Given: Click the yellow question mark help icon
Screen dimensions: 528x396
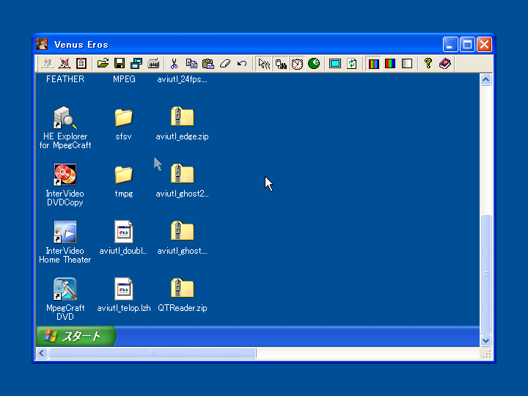Looking at the screenshot, I should pos(428,63).
